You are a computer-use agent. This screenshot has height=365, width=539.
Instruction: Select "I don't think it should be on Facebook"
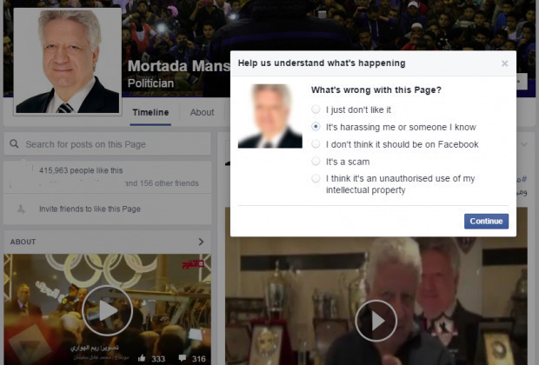click(316, 144)
